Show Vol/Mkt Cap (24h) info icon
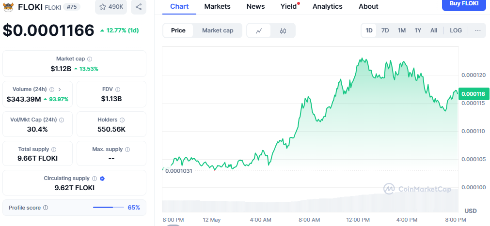The image size is (490, 226). (62, 120)
